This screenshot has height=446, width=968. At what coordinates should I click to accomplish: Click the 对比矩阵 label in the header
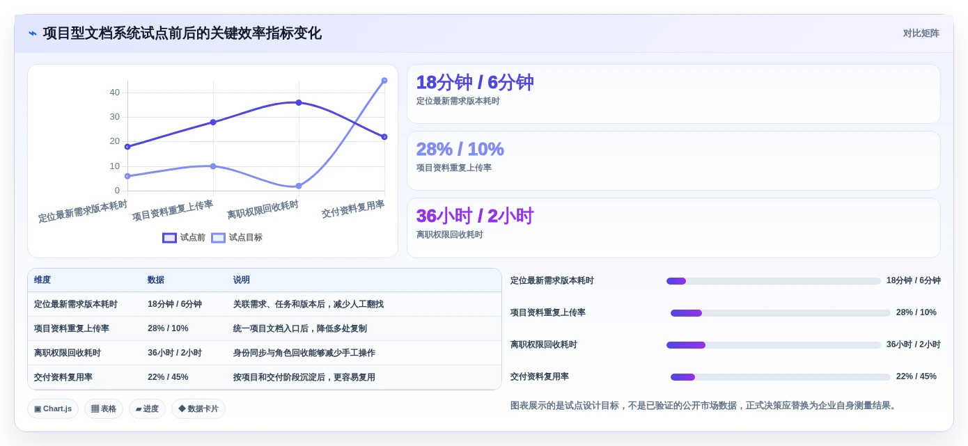[x=921, y=33]
